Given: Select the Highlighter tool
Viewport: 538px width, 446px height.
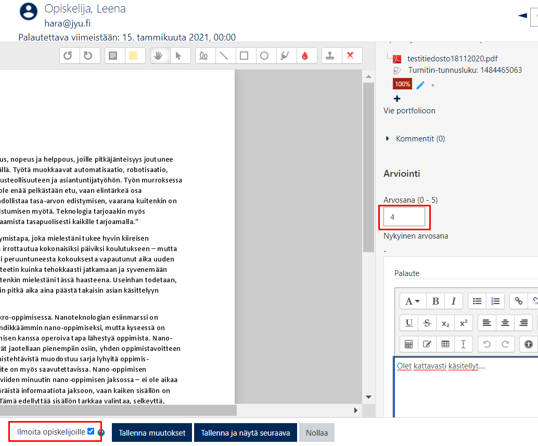Looking at the screenshot, I should coord(285,56).
